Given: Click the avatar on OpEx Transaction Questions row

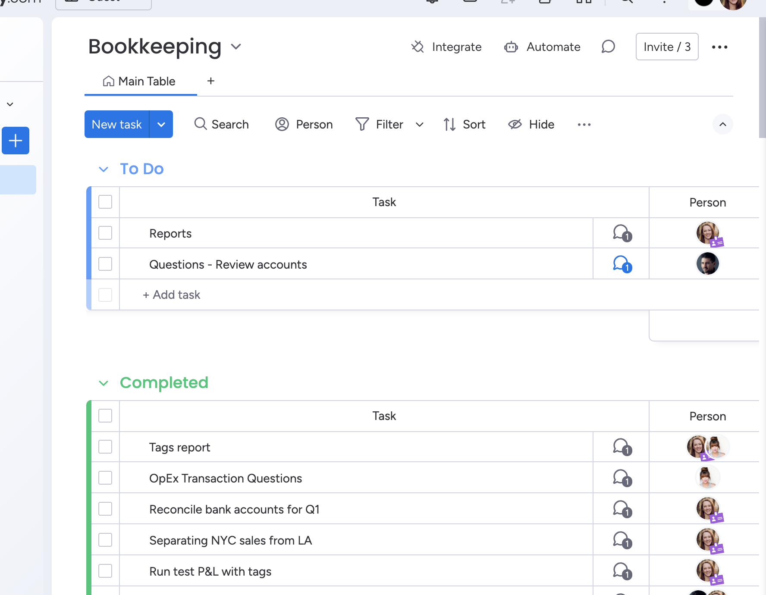Looking at the screenshot, I should 708,478.
